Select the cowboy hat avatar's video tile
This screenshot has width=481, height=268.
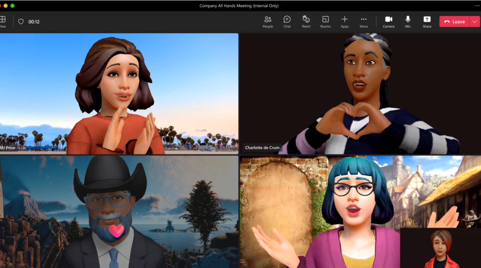click(119, 212)
